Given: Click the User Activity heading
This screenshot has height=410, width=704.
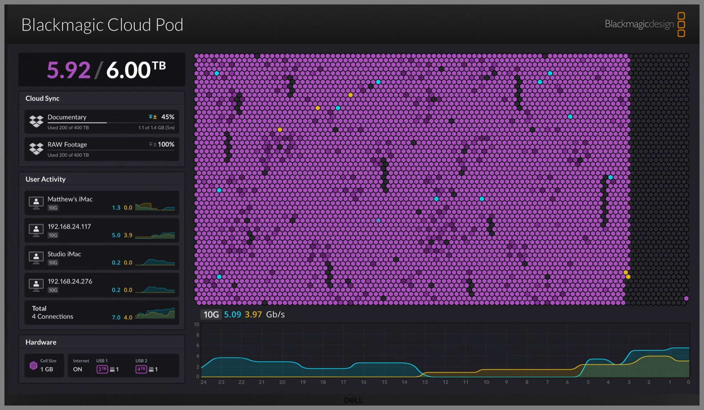Looking at the screenshot, I should coord(45,179).
